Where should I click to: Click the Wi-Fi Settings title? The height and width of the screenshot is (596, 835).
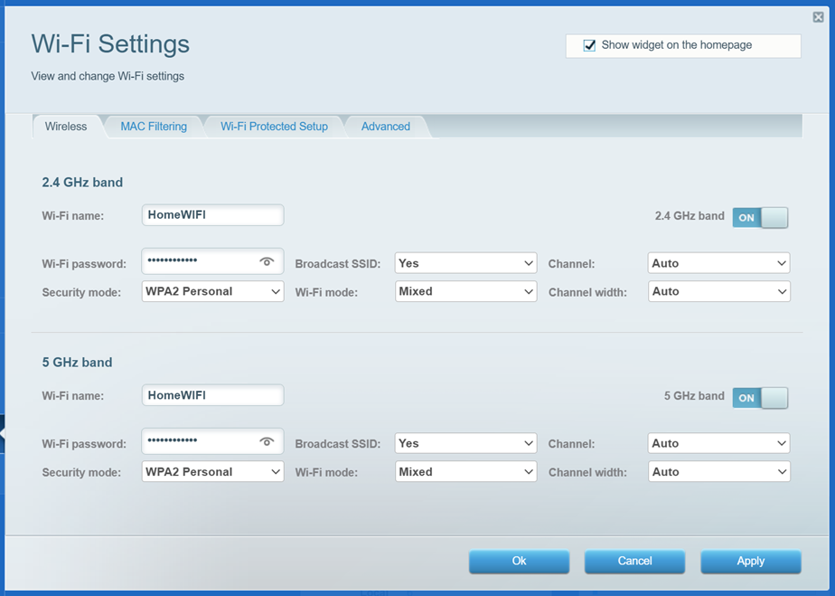tap(110, 43)
